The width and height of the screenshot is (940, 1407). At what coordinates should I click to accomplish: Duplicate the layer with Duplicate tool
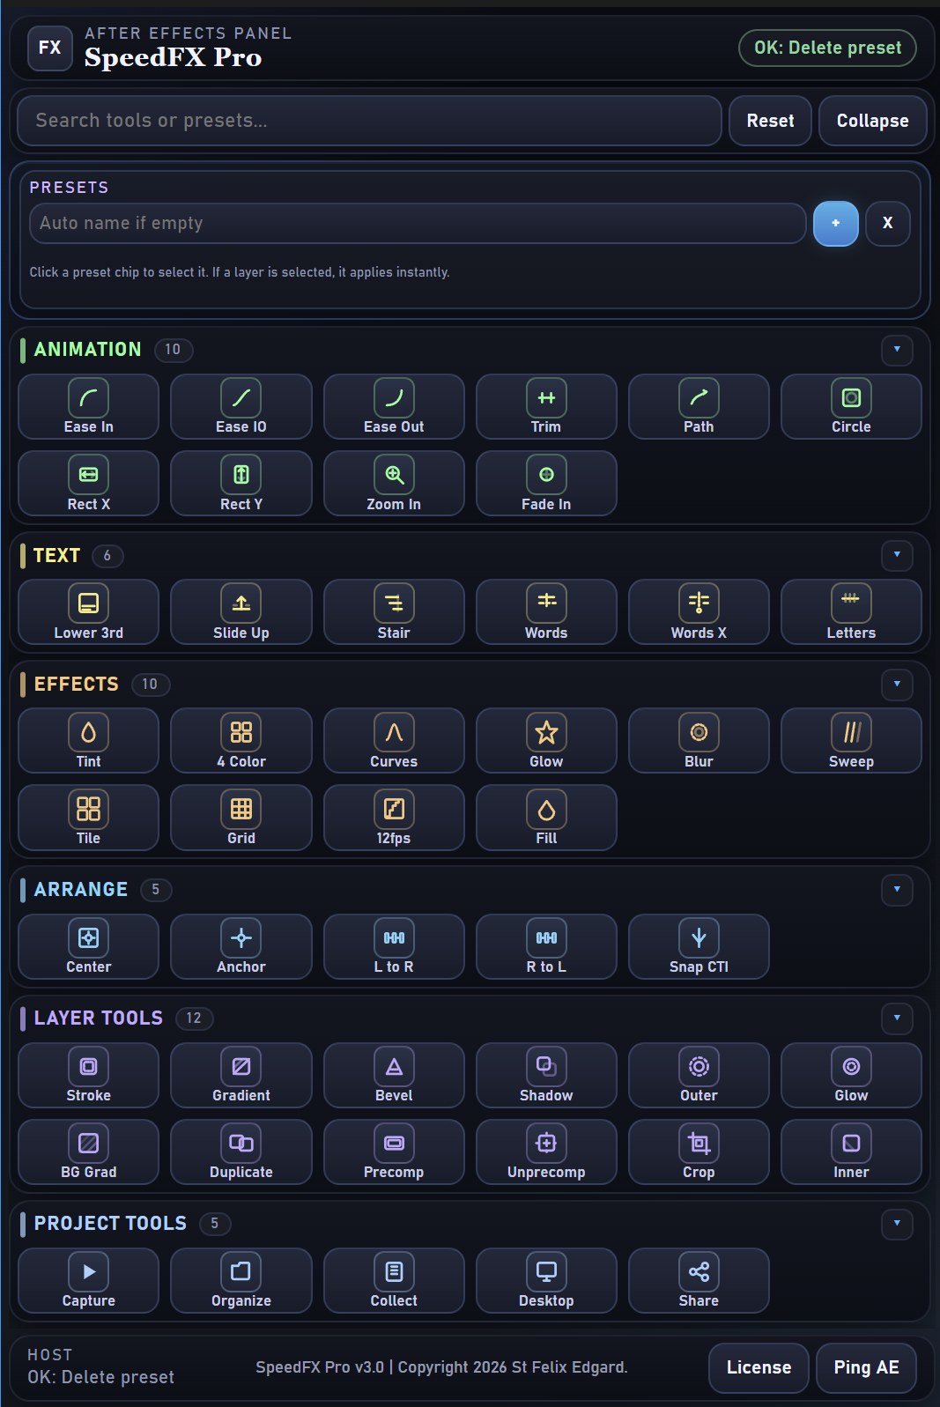click(x=241, y=1152)
